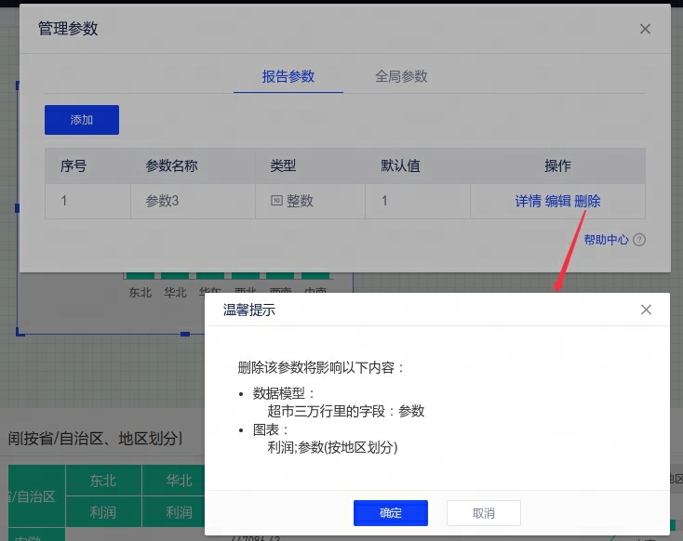
Task: Click the 类型 column header
Action: point(283,165)
